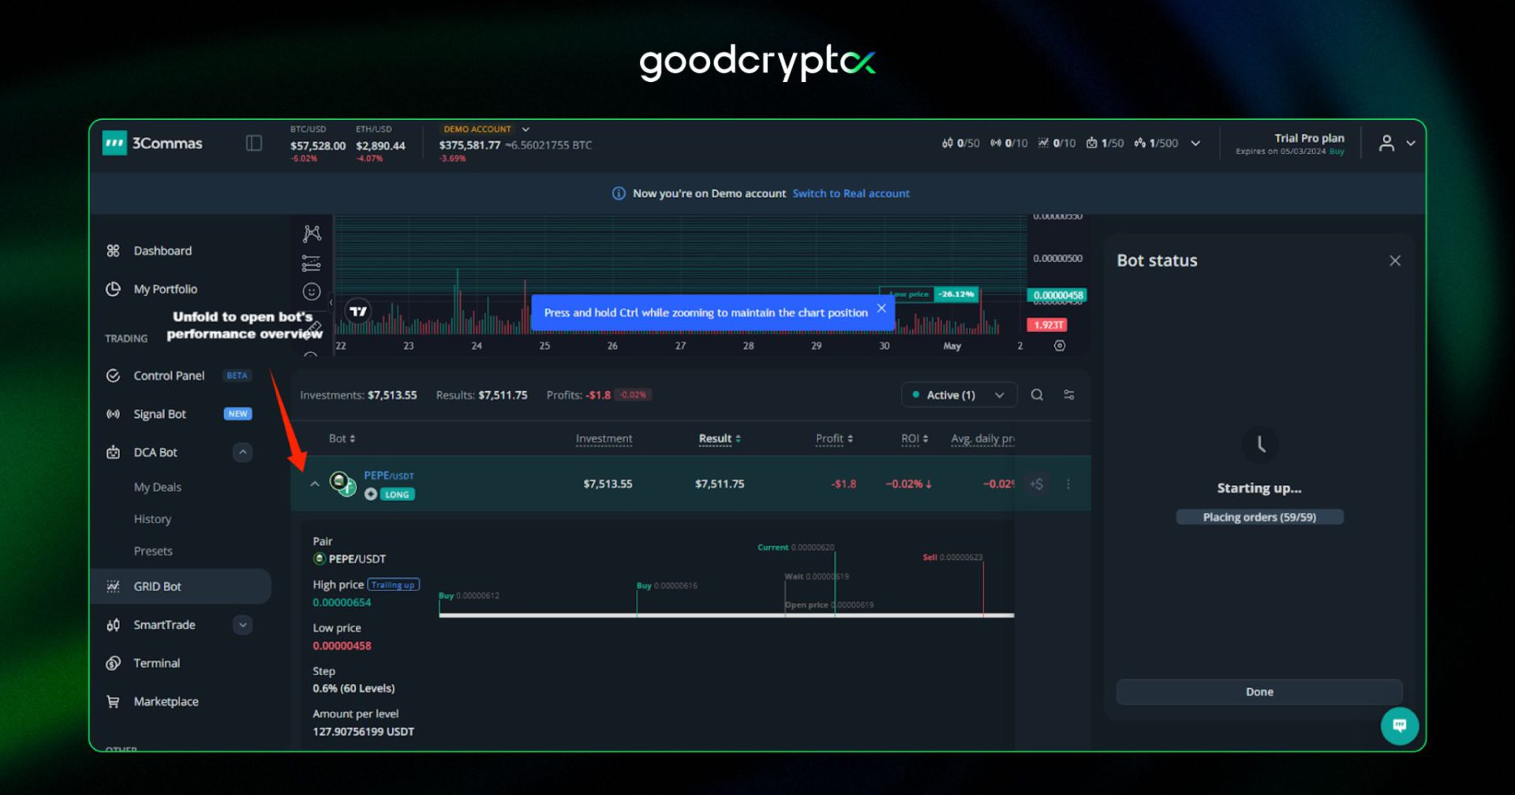Click the Terminal icon in sidebar

point(113,663)
